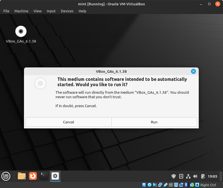Click the disc icon in the autorun dialog

(x=40, y=83)
